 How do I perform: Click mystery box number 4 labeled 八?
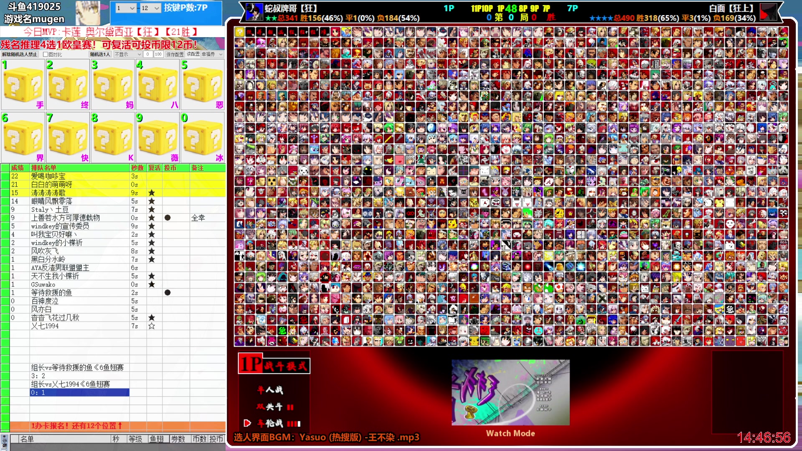coord(158,85)
